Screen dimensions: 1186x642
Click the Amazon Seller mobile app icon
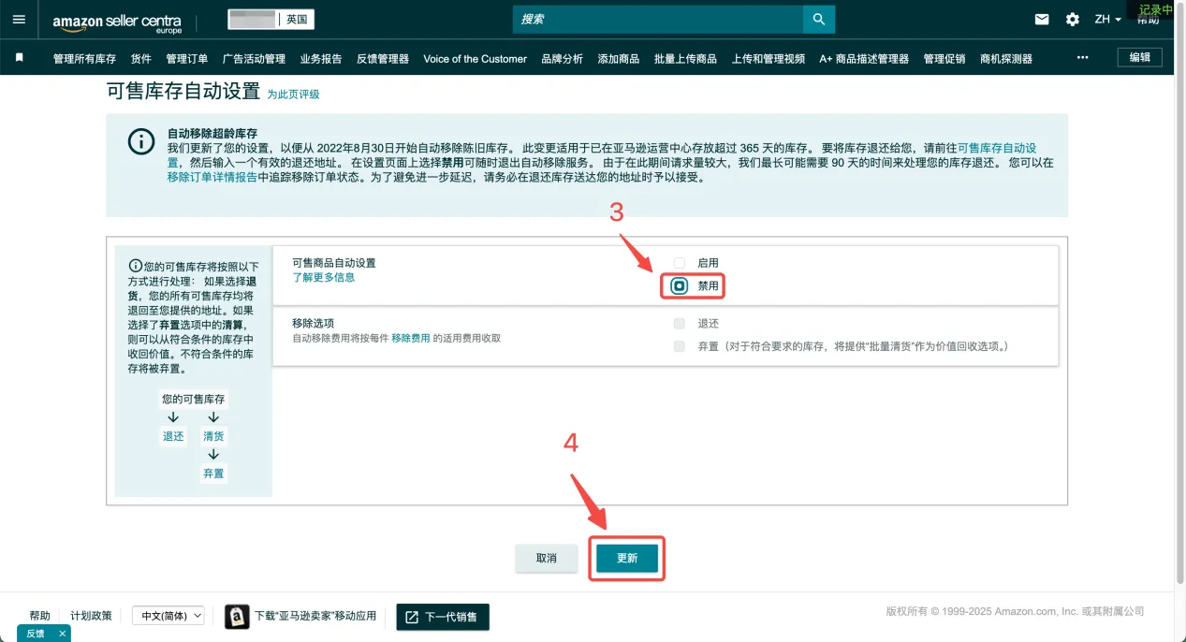click(237, 617)
